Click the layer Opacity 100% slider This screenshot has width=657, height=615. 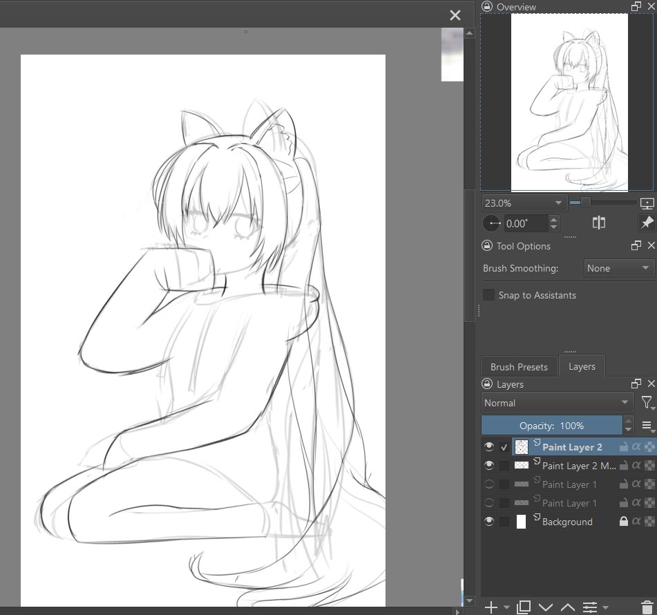(x=551, y=426)
